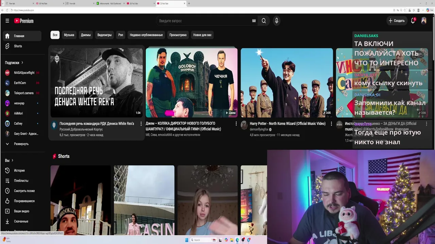Click the browser address bar URL

[24, 10]
